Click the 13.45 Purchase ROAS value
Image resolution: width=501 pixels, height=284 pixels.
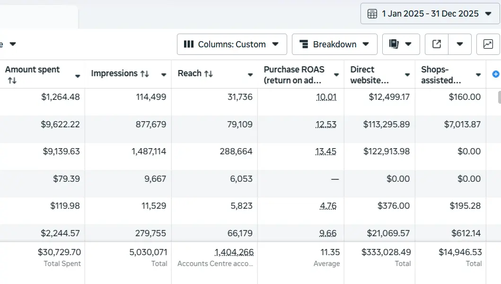pos(326,151)
